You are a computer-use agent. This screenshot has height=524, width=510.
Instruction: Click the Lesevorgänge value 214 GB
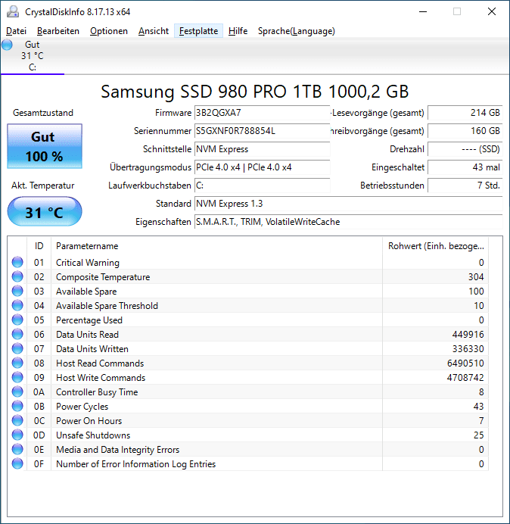pos(465,113)
